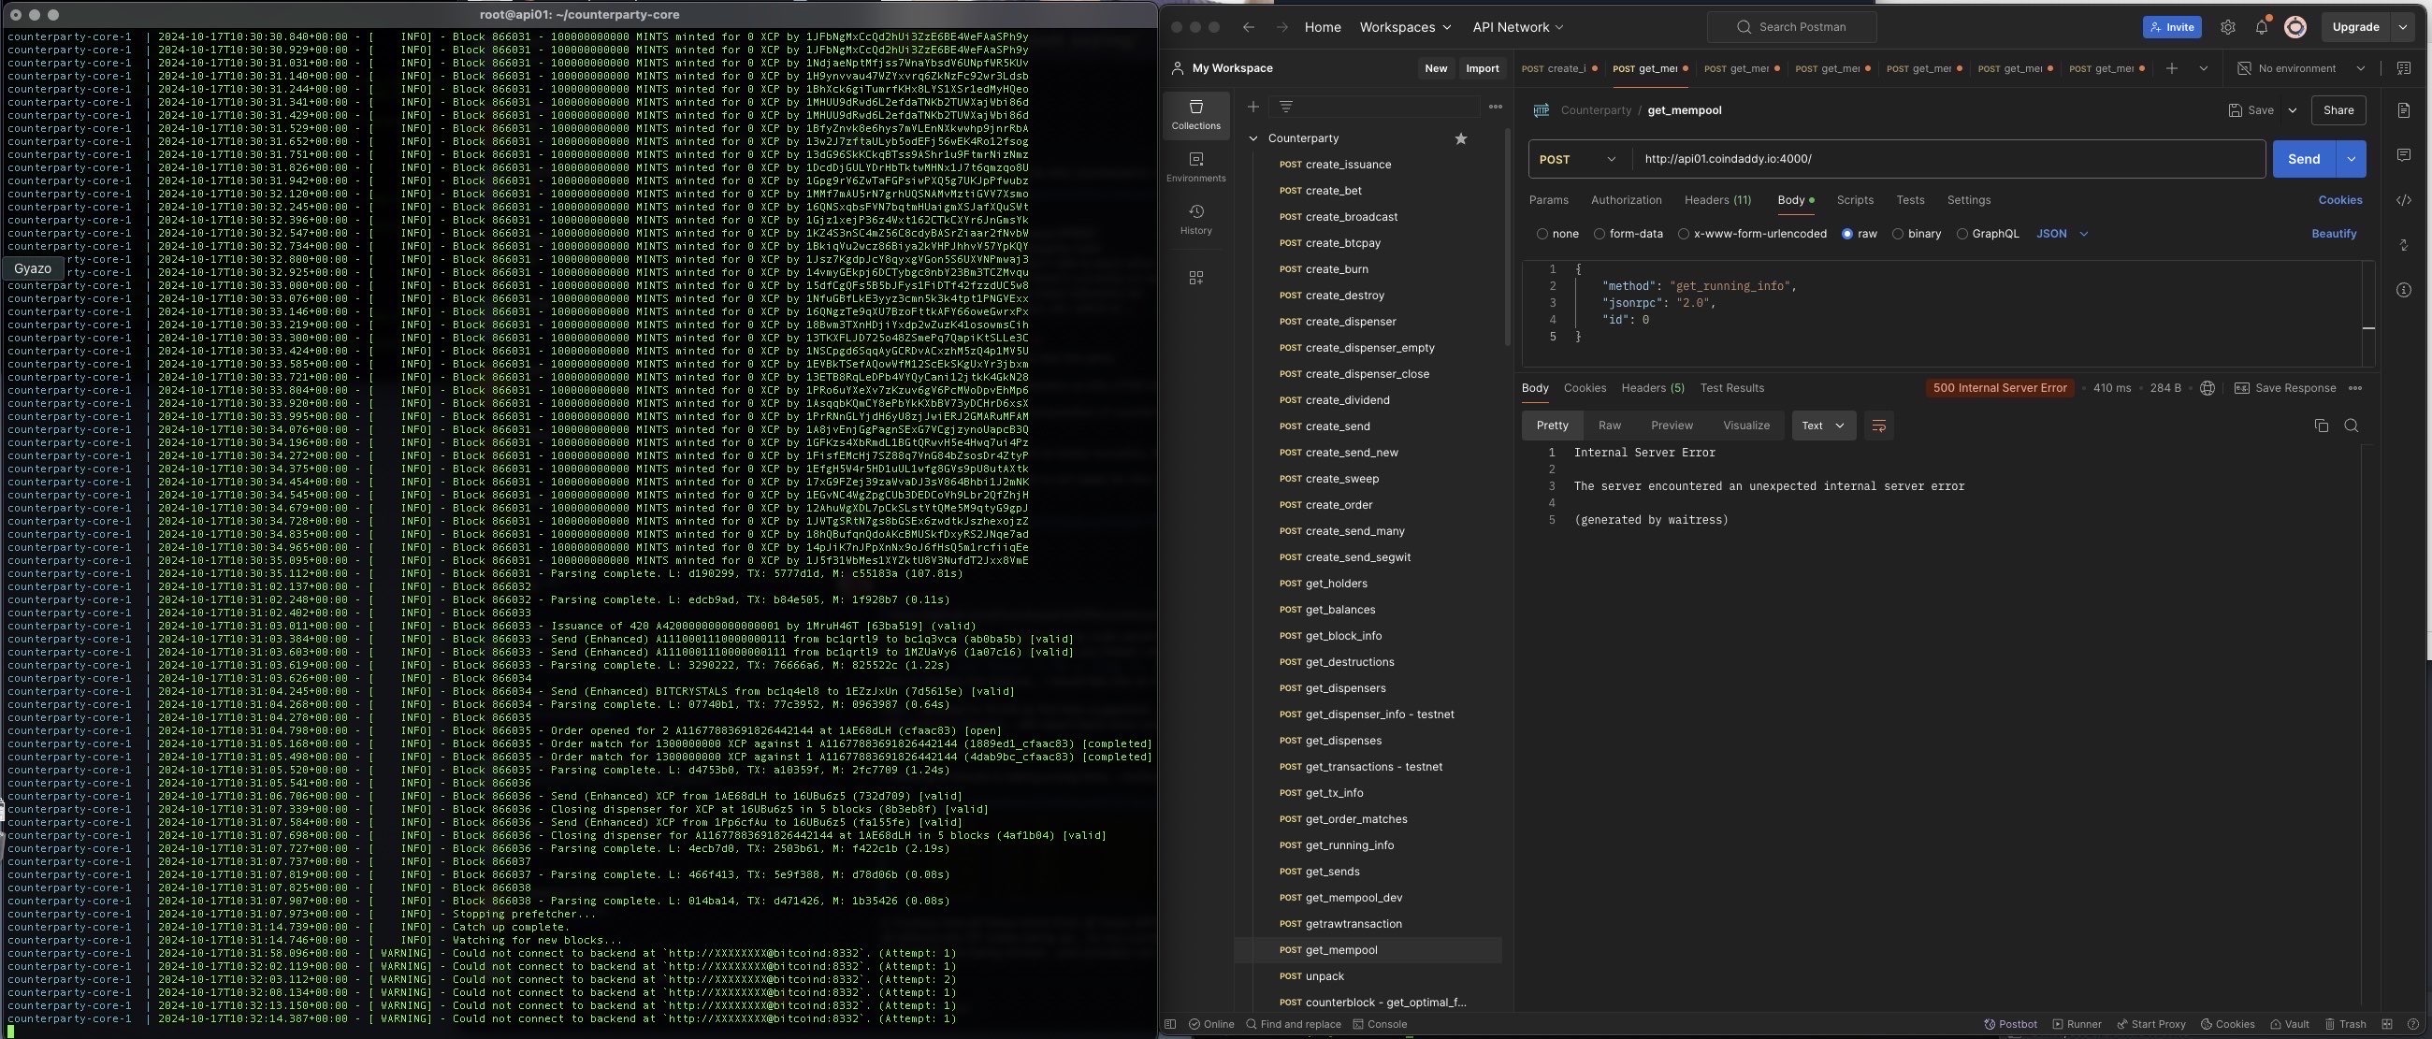
Task: Click the Save Response button
Action: (2285, 388)
